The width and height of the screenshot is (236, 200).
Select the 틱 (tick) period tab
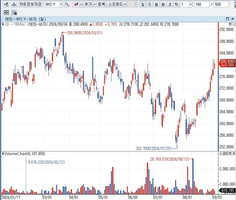coord(177,4)
